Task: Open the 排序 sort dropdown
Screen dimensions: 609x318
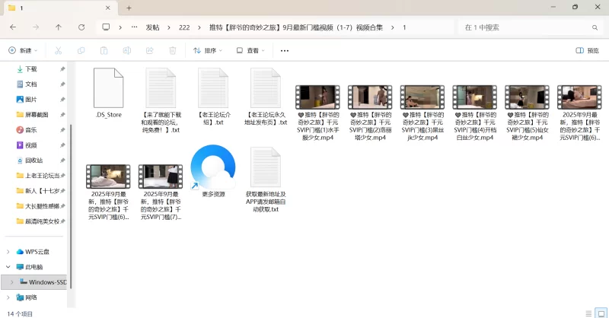Action: tap(209, 50)
